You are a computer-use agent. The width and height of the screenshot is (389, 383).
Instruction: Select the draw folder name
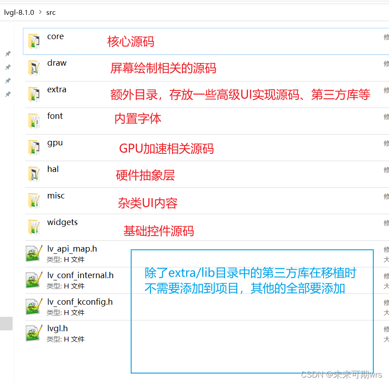coord(57,63)
